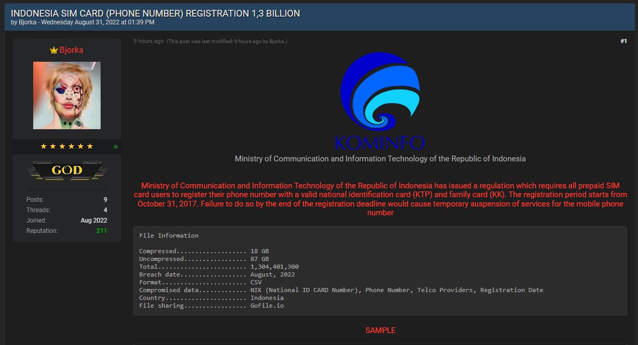
Task: Open Bjorka's profile from the sidebar username
Action: click(x=71, y=50)
